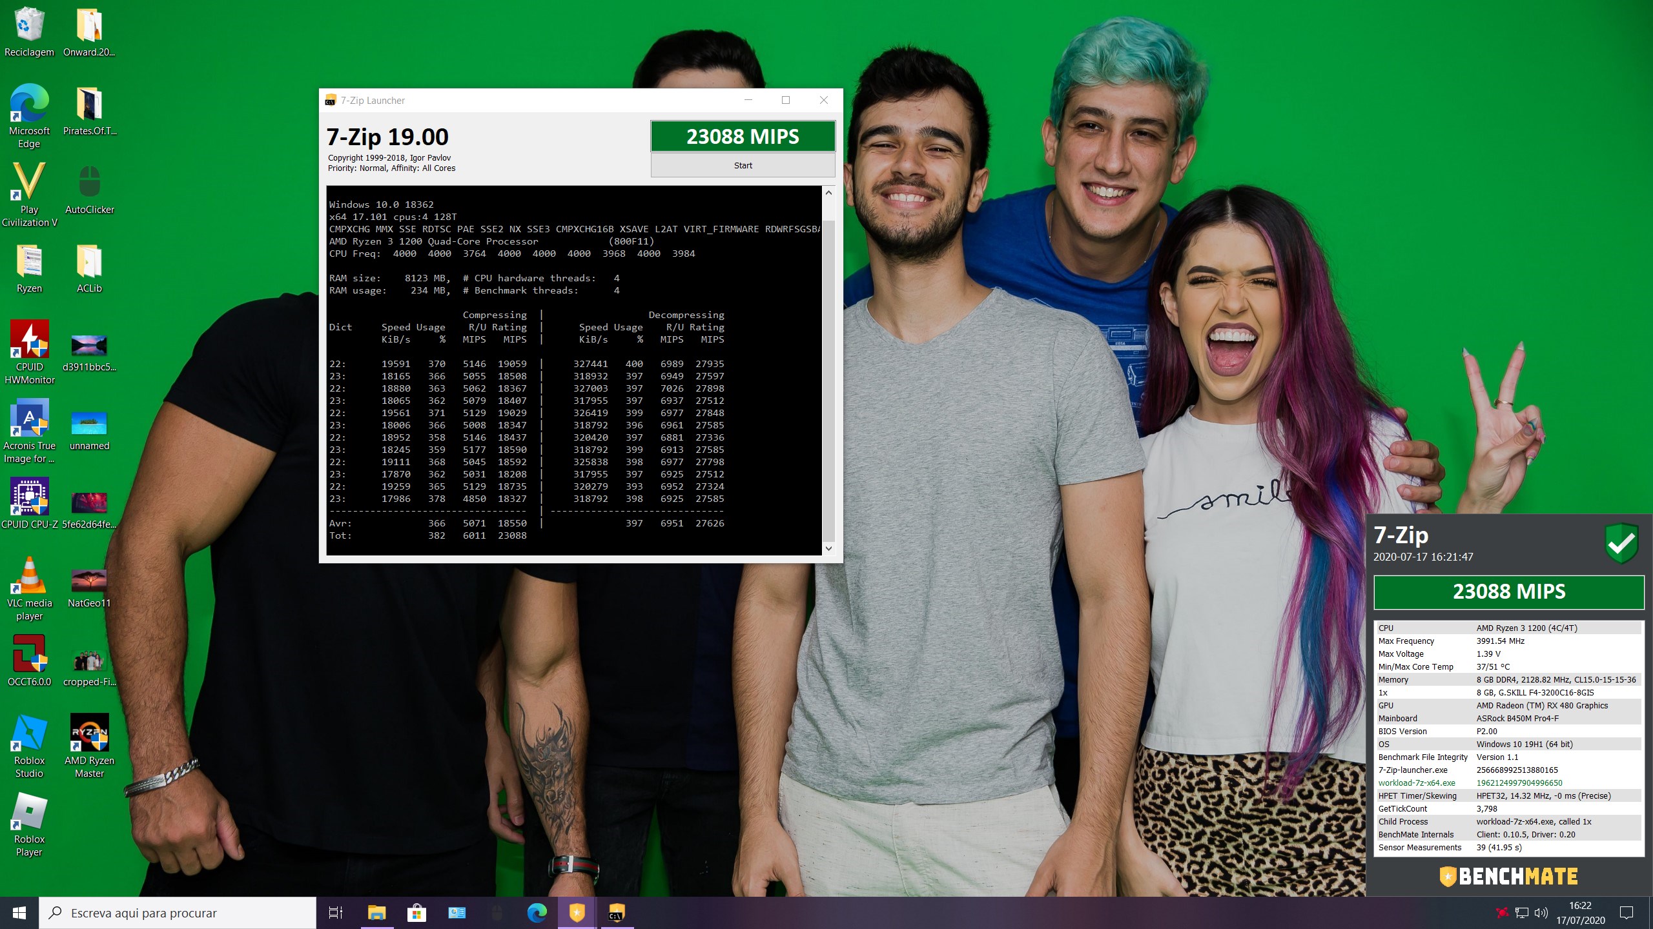Open AutoClicker mouse icon on taskbar
The height and width of the screenshot is (929, 1653).
497,913
